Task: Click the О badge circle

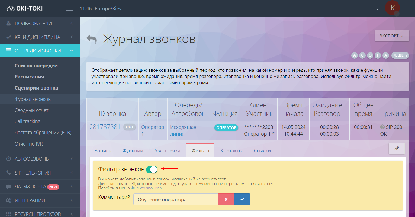Action: (370, 55)
